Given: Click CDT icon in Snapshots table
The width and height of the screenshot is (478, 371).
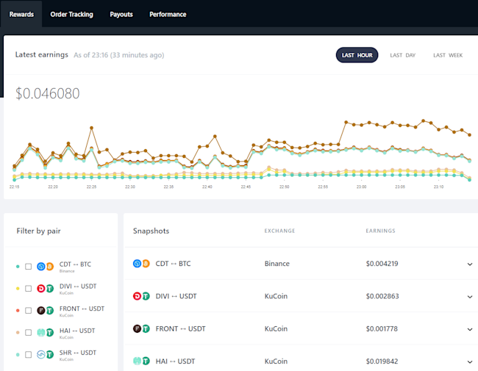Looking at the screenshot, I should pyautogui.click(x=138, y=264).
